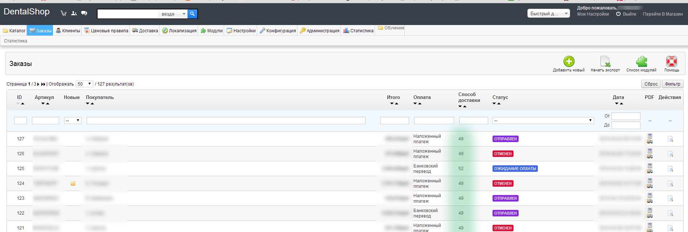Open the Помощь lifebuoy icon
The height and width of the screenshot is (232, 688).
672,61
